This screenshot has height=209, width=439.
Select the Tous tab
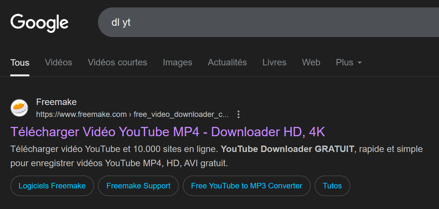20,62
